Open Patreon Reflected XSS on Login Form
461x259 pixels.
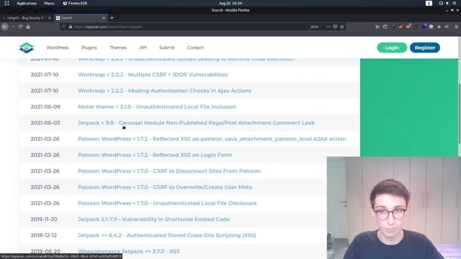click(155, 155)
